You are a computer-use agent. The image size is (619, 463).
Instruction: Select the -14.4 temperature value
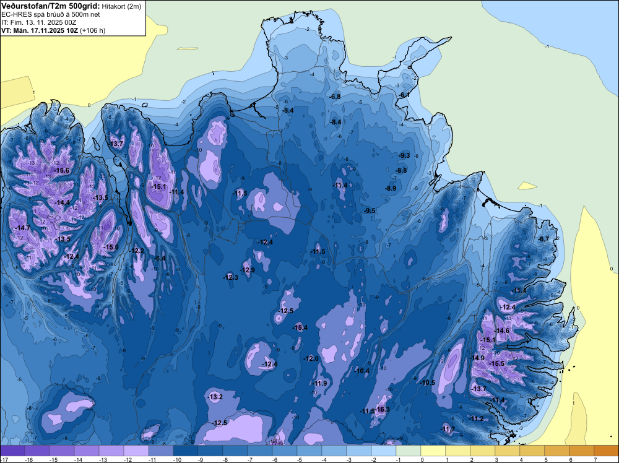[62, 202]
